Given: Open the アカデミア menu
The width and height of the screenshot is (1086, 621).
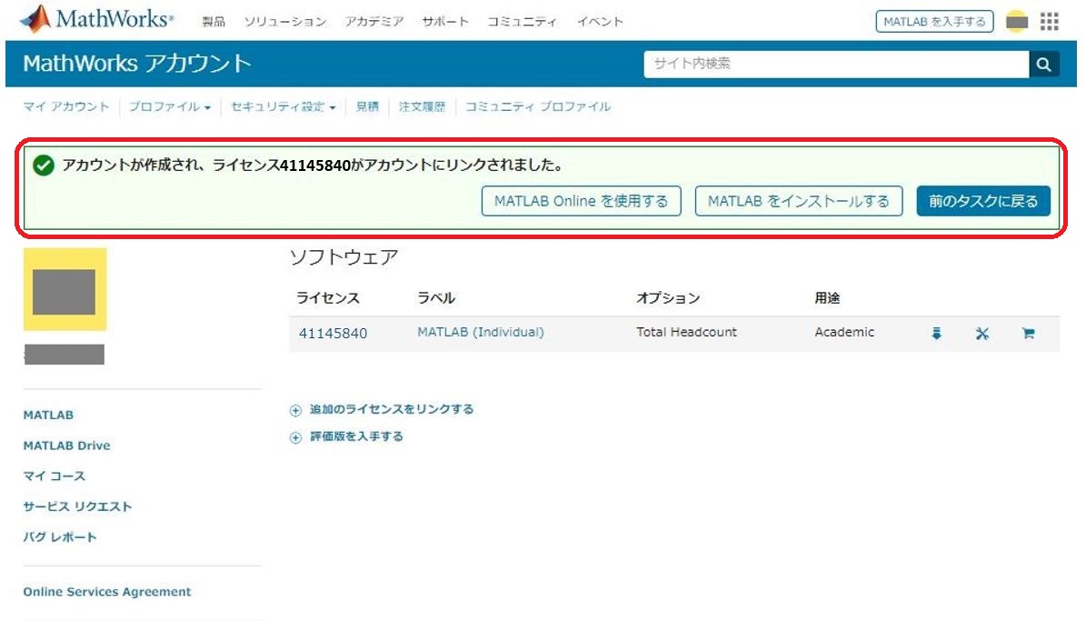Looking at the screenshot, I should 374,22.
